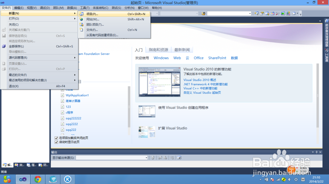
Task: Select 文件(F)... with the Ctrl+N shortcut
Action: pos(114,30)
